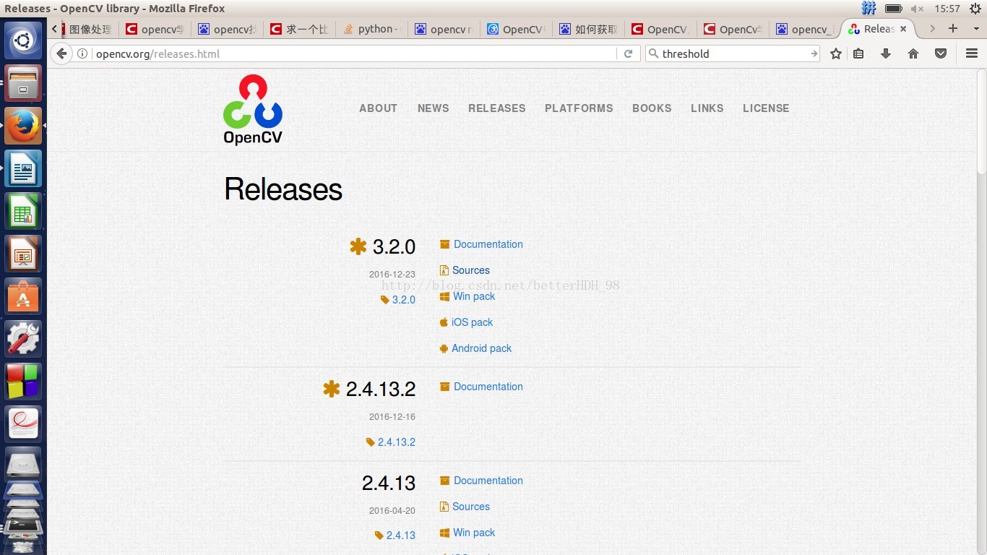Switch to the 如何获取 tab
This screenshot has height=555, width=987.
[x=588, y=29]
